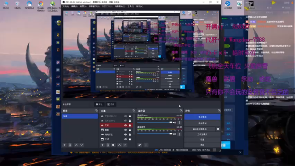This screenshot has height=166, width=295.
Task: Enable 工作室模式 studio mode
Action: [x=202, y=134]
